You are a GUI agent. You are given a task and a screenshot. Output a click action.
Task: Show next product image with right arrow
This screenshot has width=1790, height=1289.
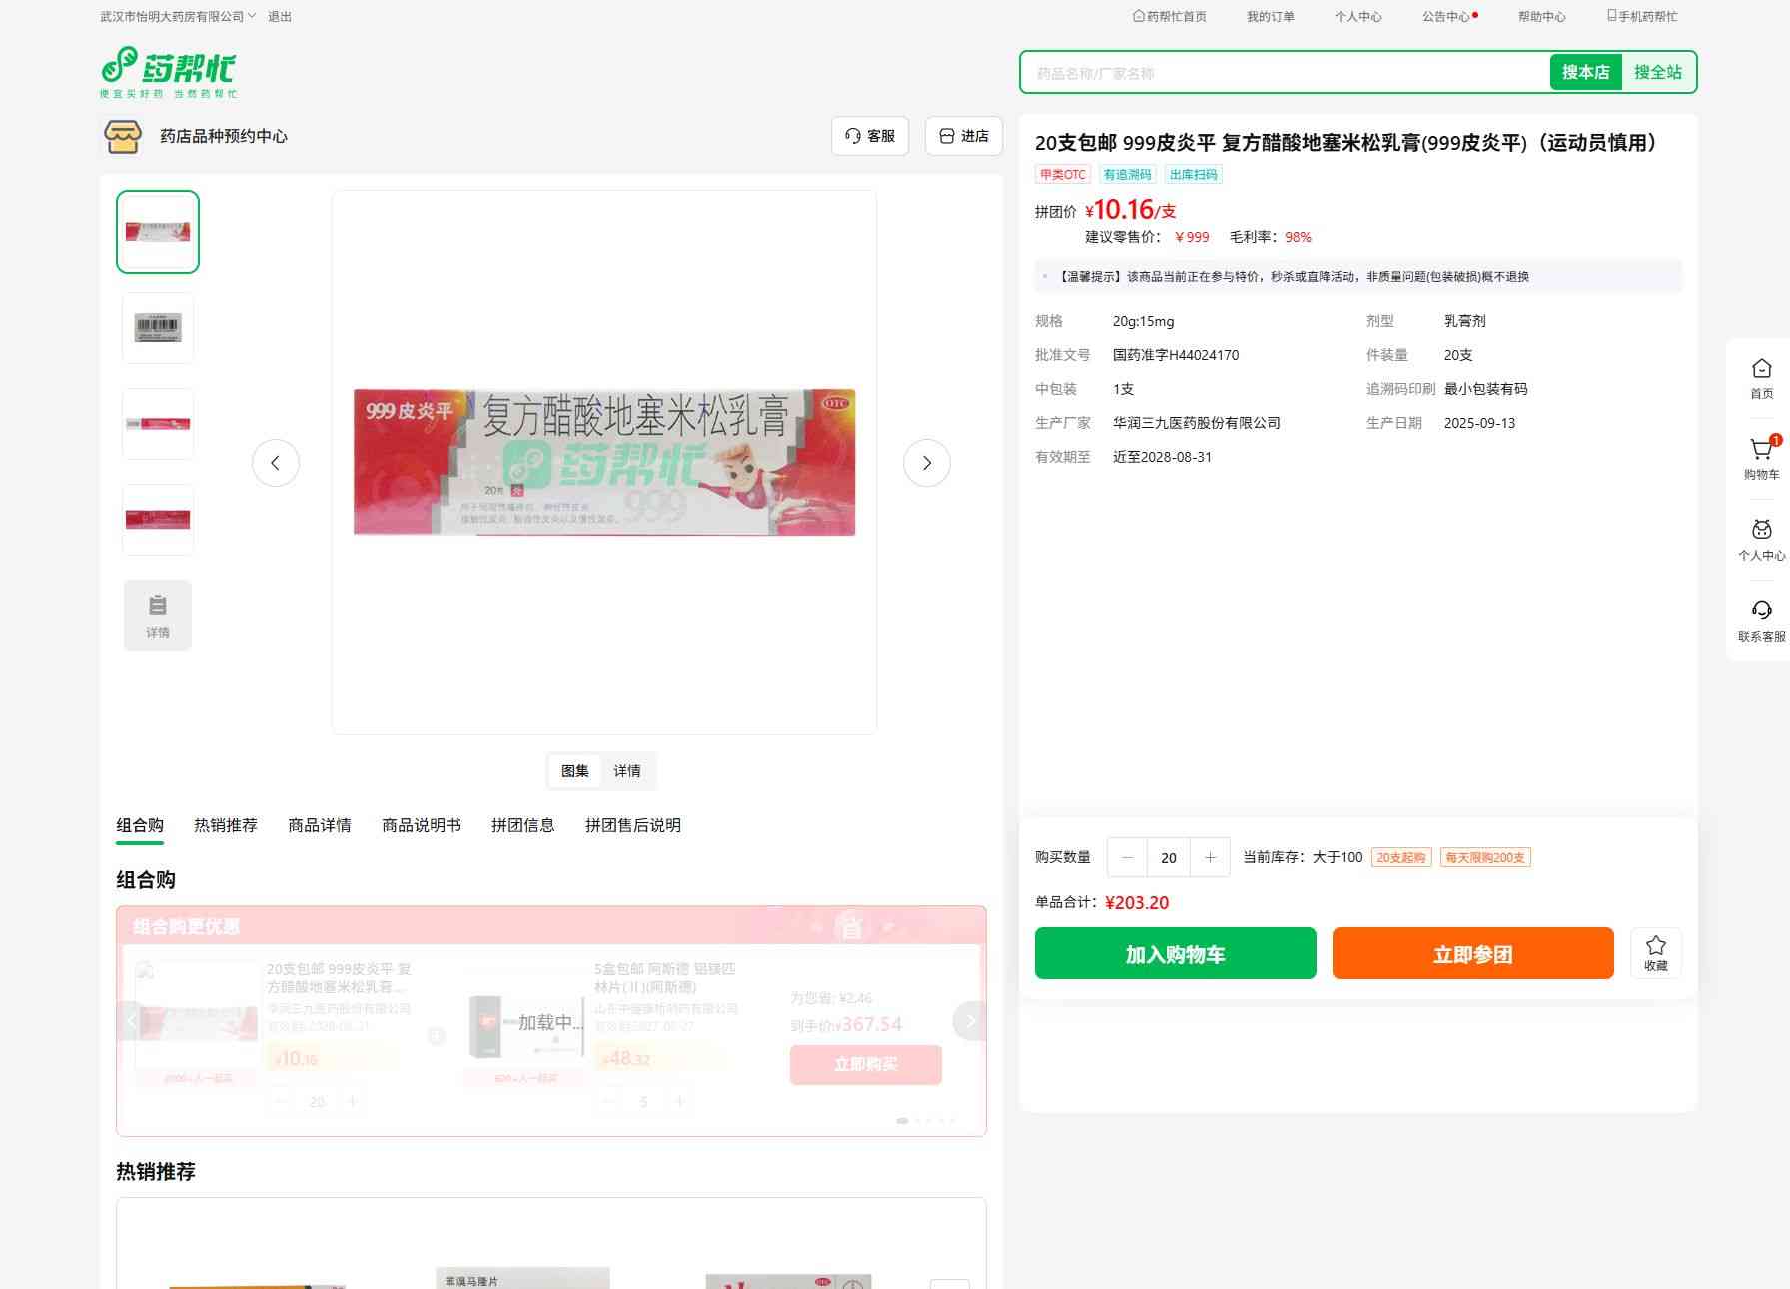click(926, 463)
